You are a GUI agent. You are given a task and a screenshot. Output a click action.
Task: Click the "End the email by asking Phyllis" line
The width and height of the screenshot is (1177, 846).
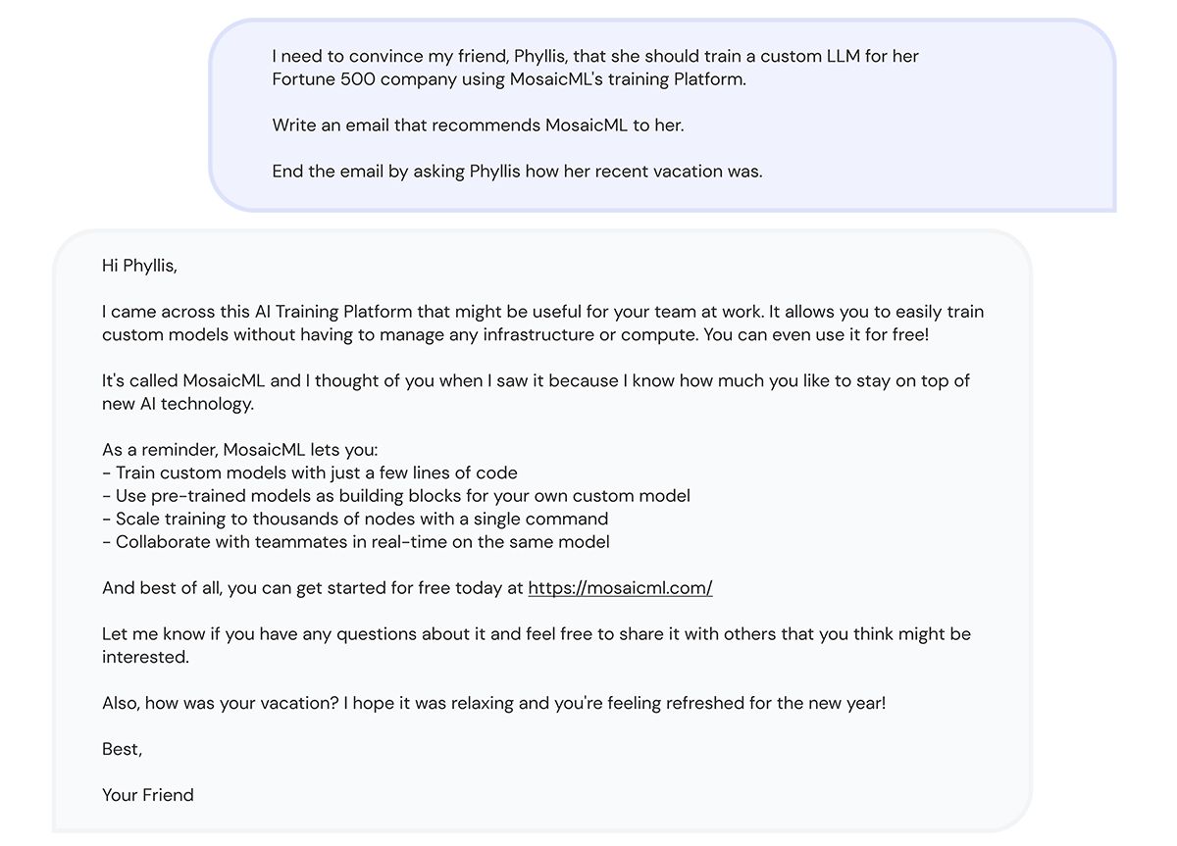click(x=517, y=172)
